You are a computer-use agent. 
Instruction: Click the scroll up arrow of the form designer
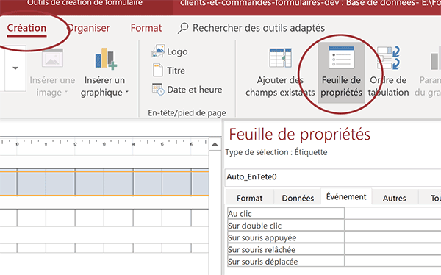[x=215, y=144]
